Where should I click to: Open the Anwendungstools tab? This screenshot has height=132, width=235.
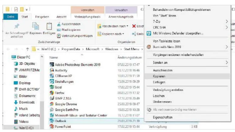[x=121, y=17]
